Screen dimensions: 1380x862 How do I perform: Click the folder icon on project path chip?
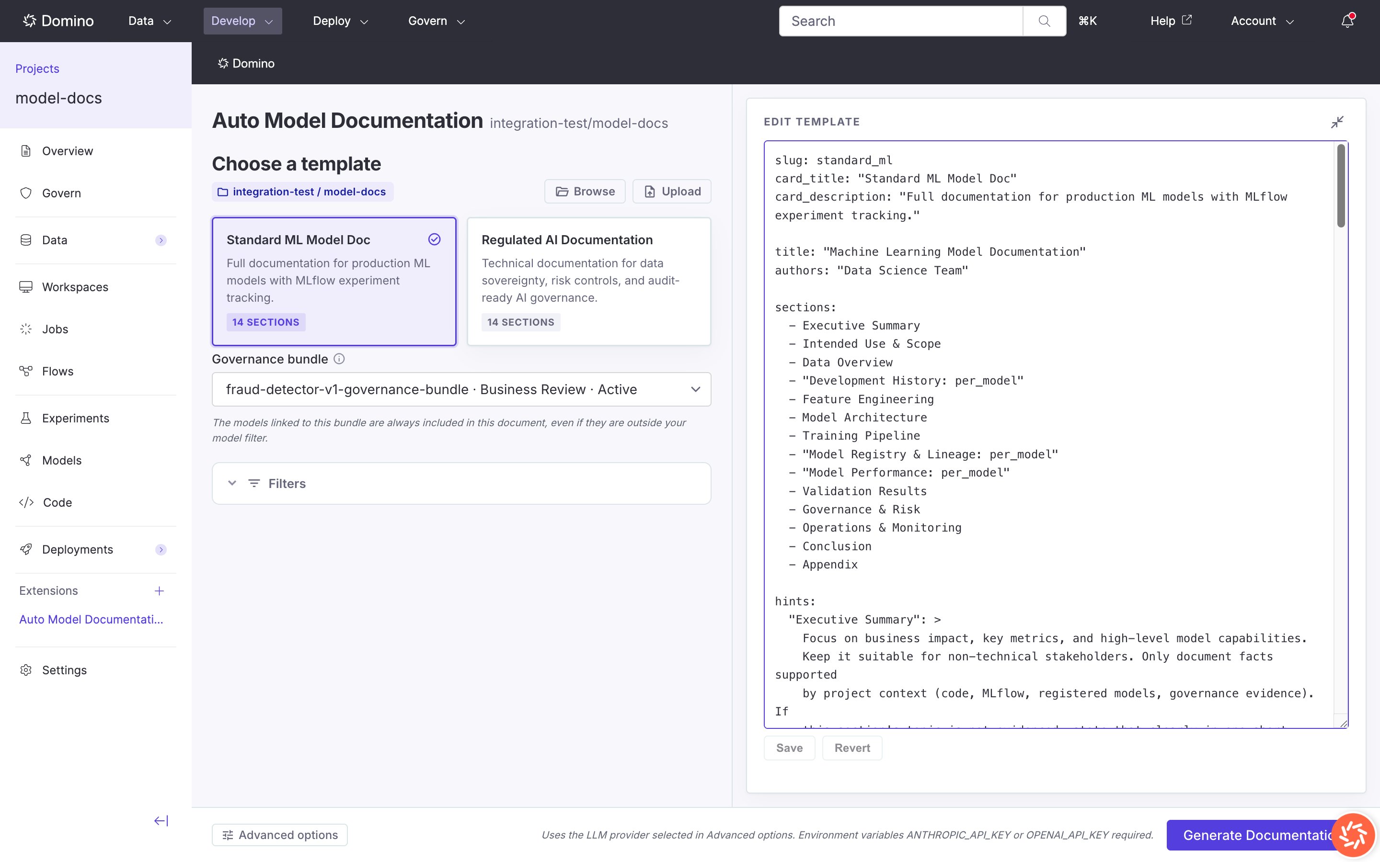(222, 192)
